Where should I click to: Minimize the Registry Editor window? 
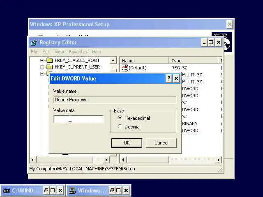(204, 42)
